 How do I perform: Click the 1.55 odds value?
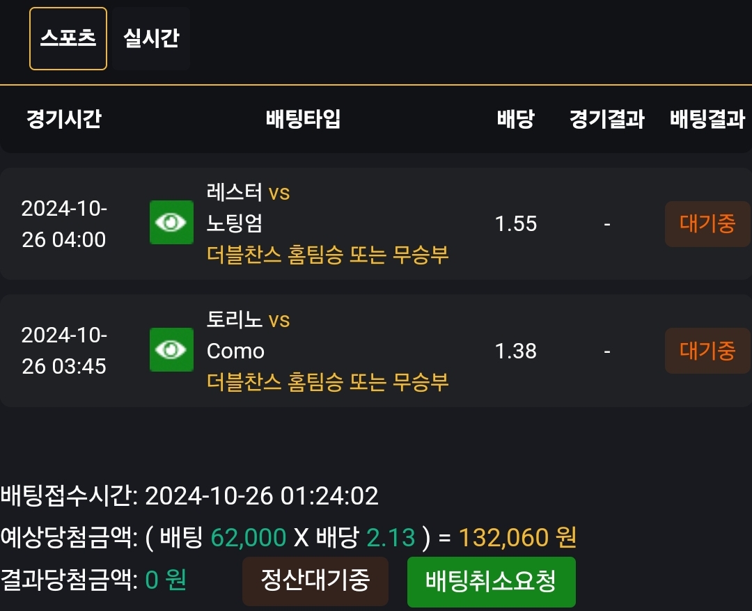tap(516, 224)
